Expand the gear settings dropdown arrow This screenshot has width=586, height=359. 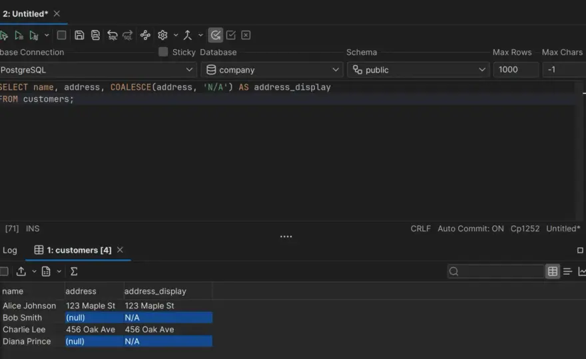(x=176, y=35)
